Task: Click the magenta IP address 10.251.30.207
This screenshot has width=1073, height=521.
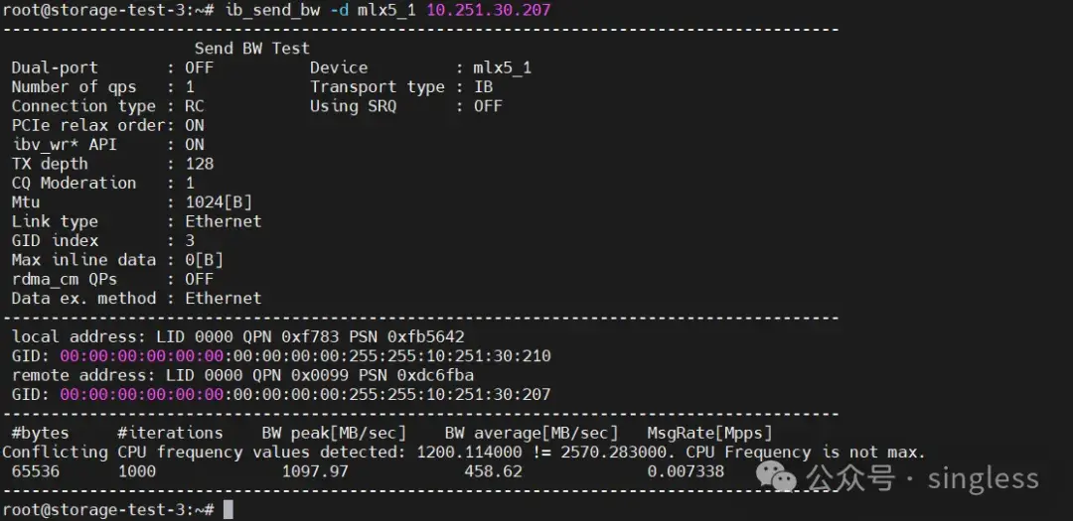Action: [x=489, y=10]
